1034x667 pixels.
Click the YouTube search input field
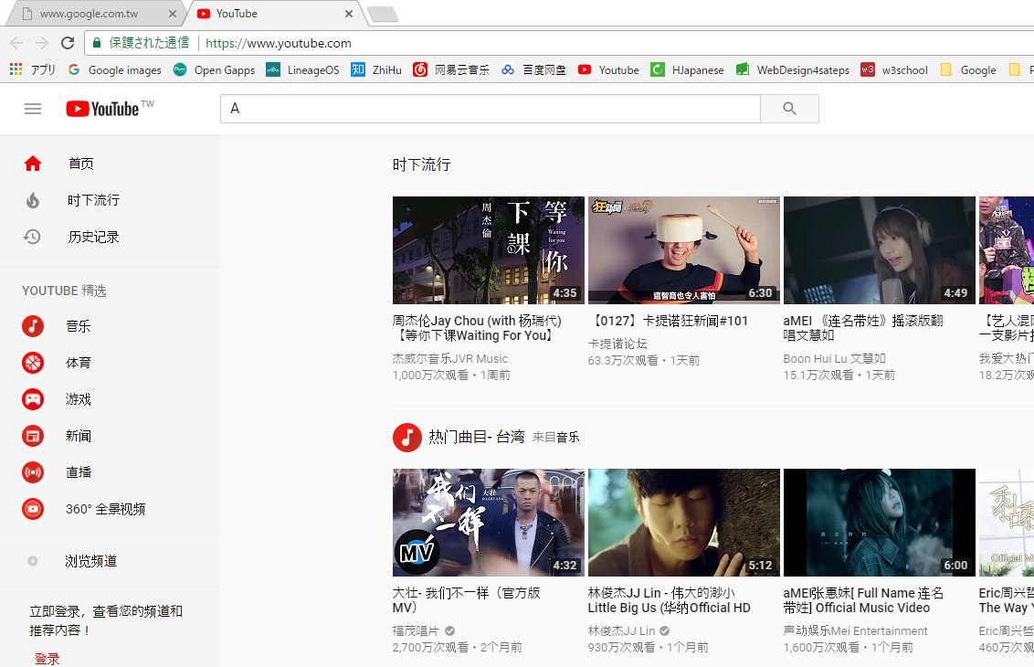point(490,108)
